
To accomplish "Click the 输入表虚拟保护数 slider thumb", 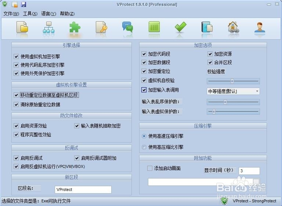I will 214,112.
